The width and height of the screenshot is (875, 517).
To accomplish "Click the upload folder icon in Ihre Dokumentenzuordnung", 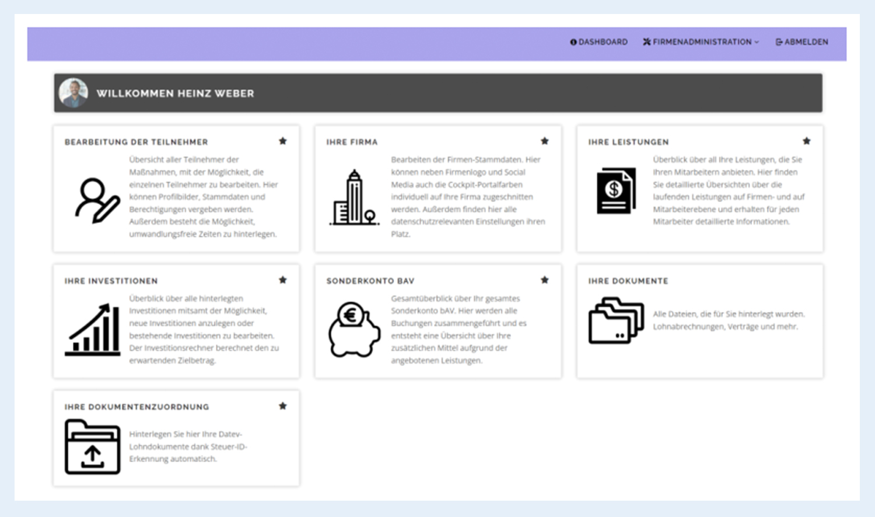I will pos(93,447).
